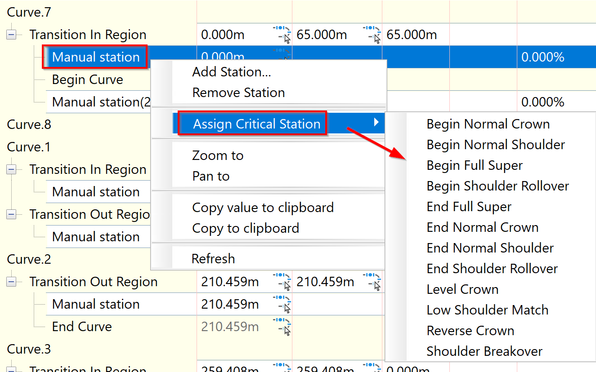The image size is (596, 372).
Task: Assign Shoulder Breakover critical station
Action: tap(485, 351)
